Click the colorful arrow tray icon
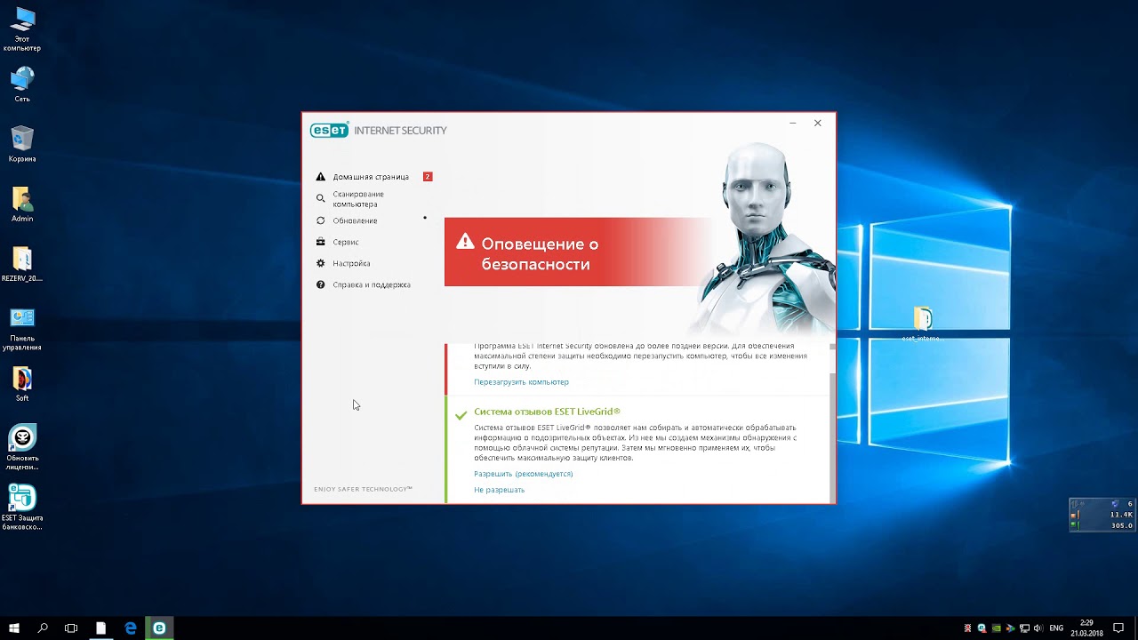Viewport: 1138px width, 640px height. point(1010,628)
